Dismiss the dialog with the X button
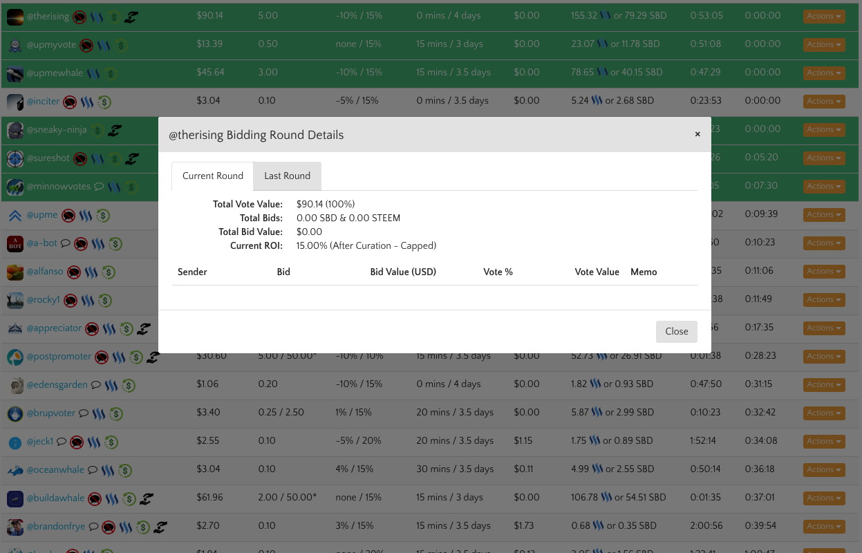 pyautogui.click(x=697, y=134)
